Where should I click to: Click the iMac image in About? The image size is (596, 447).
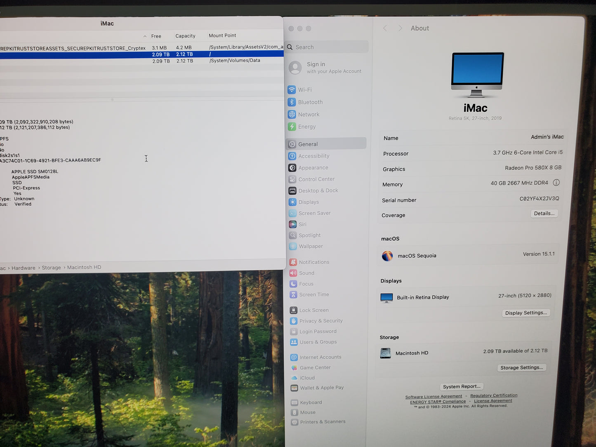pyautogui.click(x=477, y=75)
